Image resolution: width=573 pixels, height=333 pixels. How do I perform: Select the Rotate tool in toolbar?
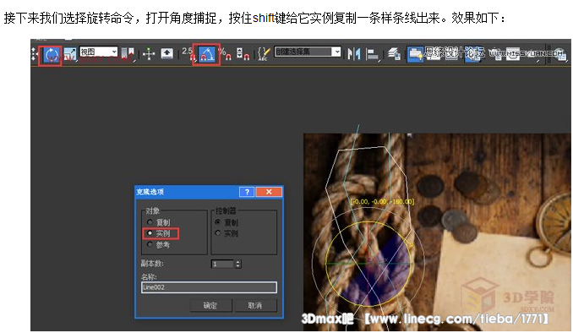click(x=52, y=55)
